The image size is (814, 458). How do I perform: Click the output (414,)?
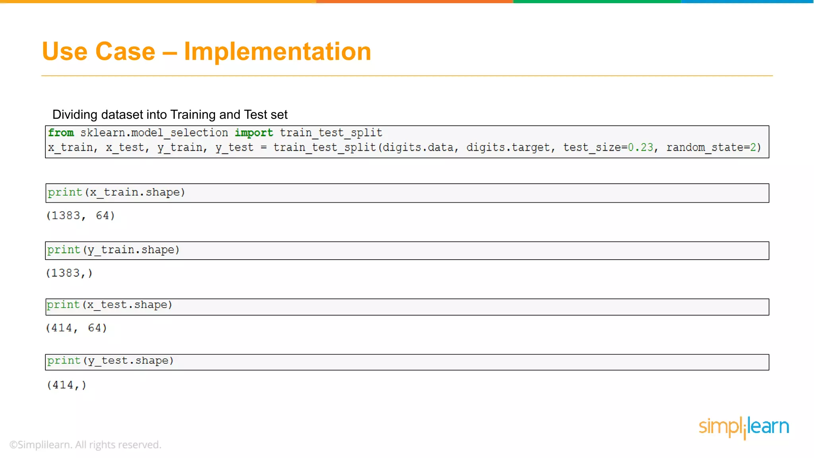tap(66, 385)
